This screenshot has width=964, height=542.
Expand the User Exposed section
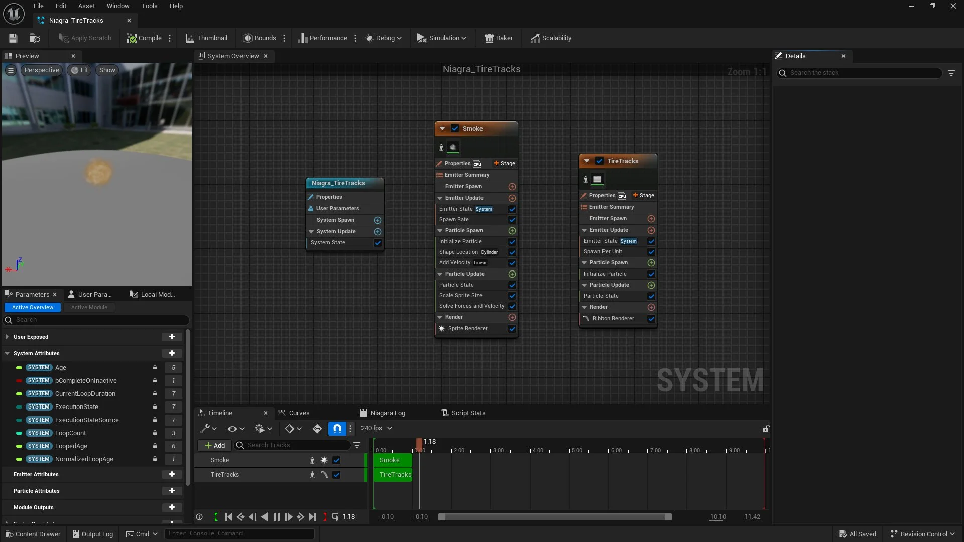click(7, 337)
